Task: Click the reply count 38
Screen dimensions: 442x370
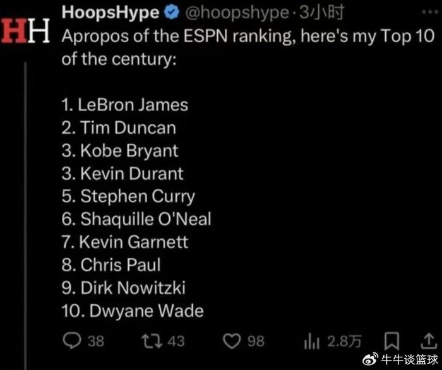Action: pos(96,341)
